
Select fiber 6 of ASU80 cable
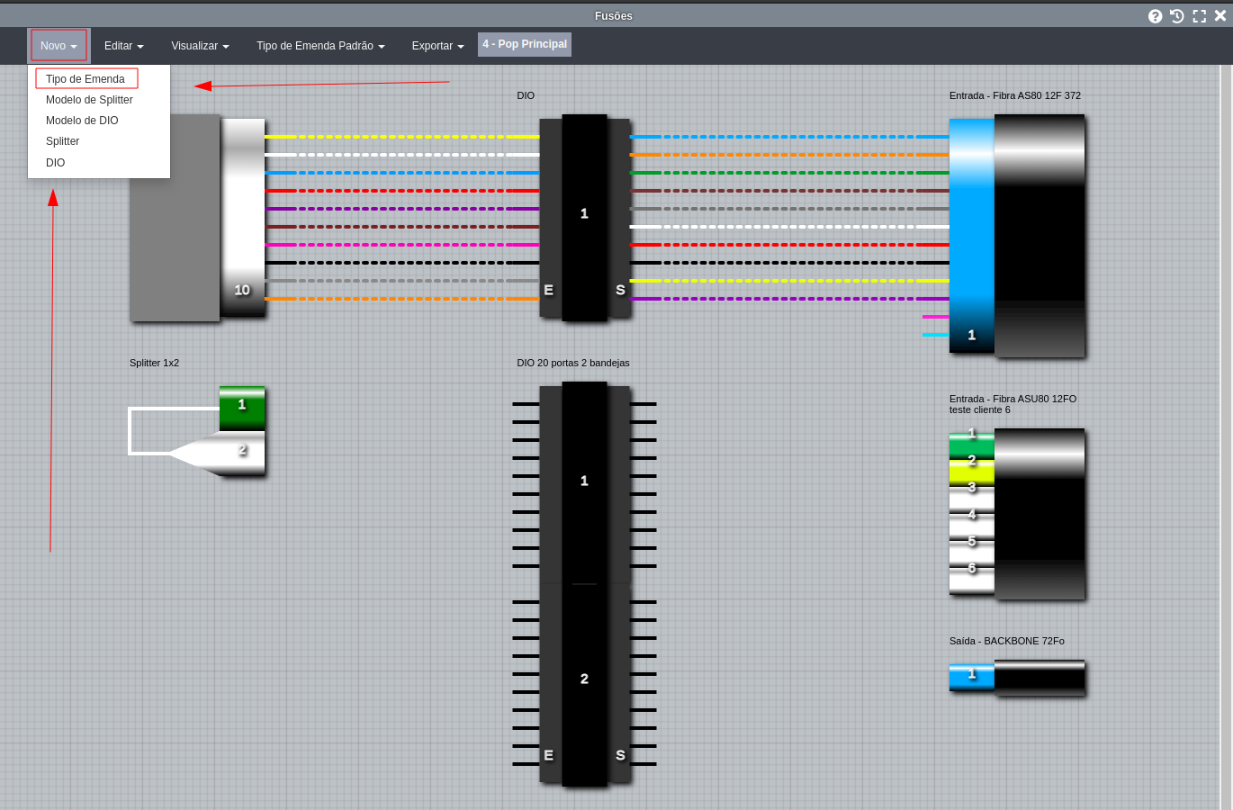point(972,580)
